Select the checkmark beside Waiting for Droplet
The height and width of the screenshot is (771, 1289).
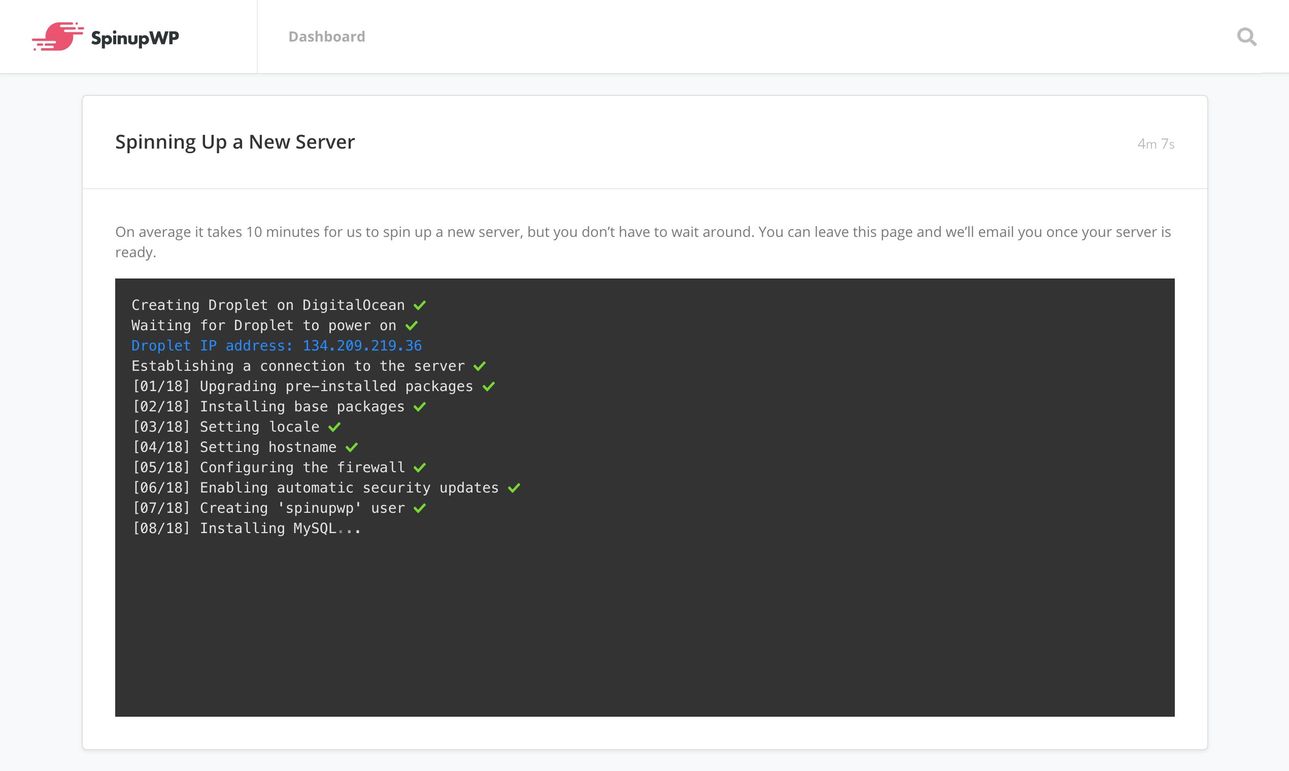412,325
